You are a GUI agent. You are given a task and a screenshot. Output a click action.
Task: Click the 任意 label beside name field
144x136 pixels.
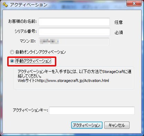118,22
